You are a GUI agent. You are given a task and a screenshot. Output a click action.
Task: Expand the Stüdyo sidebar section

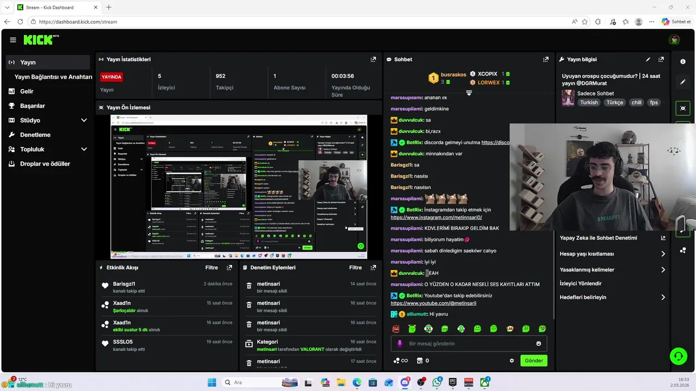[x=84, y=120]
